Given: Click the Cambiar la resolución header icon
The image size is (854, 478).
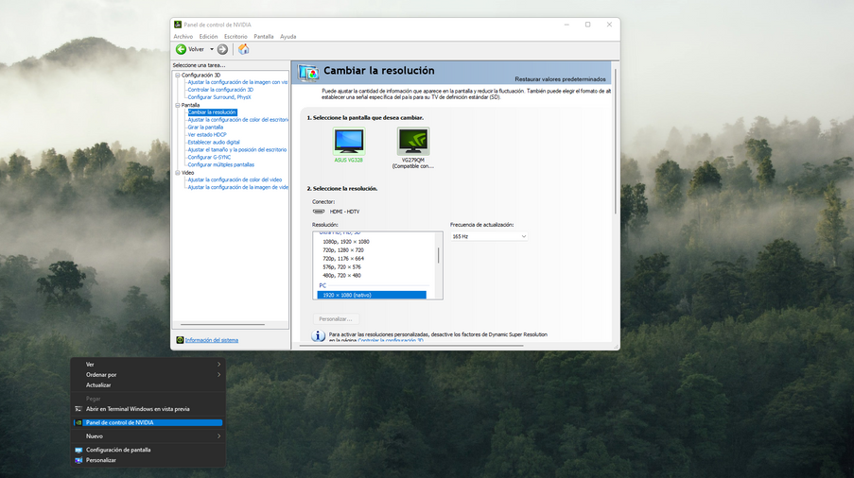Looking at the screenshot, I should (x=308, y=73).
